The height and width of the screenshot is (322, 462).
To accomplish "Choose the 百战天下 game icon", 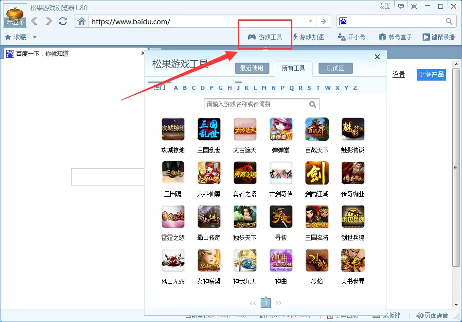I will pyautogui.click(x=317, y=129).
